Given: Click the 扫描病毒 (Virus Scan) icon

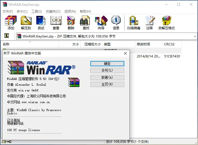Looking at the screenshot, I should (x=134, y=22).
